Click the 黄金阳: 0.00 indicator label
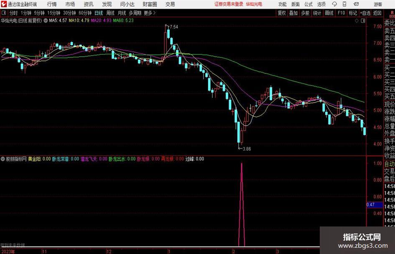The image size is (395, 254). point(39,158)
